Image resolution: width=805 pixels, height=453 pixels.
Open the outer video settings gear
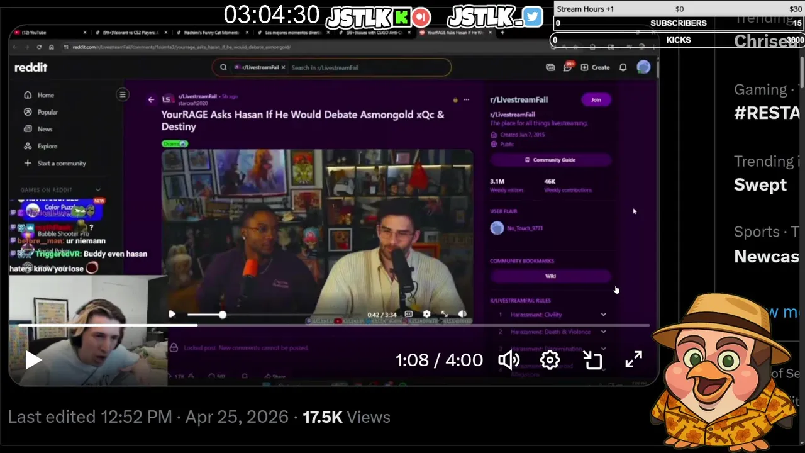(x=550, y=360)
